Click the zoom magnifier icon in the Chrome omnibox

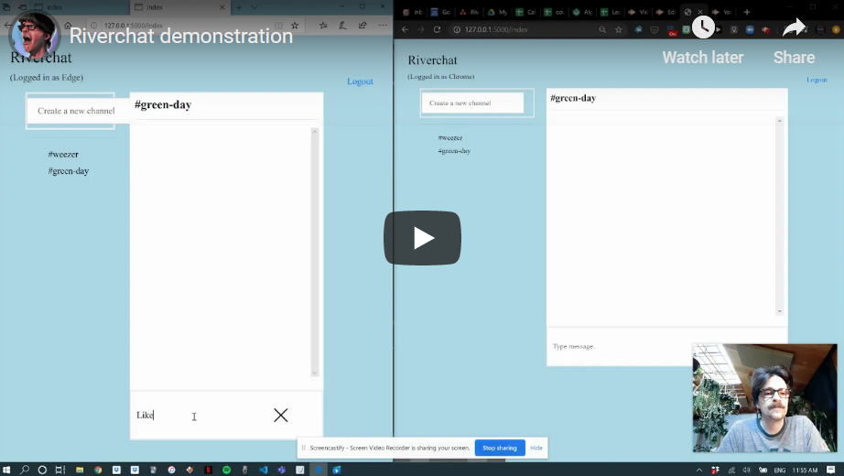(602, 29)
